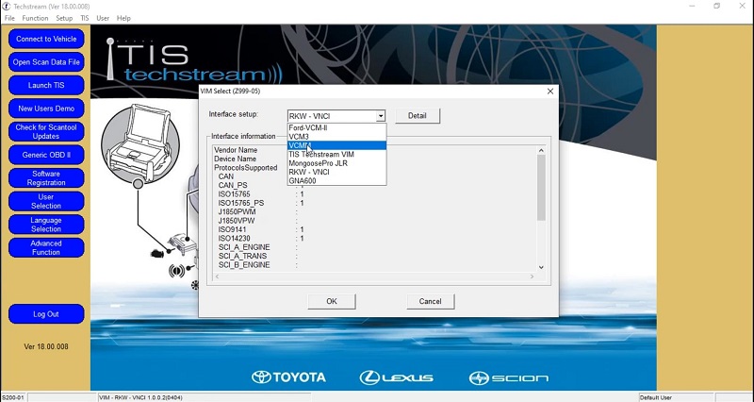Confirm VIM selection with OK
The image size is (754, 402).
tap(332, 301)
